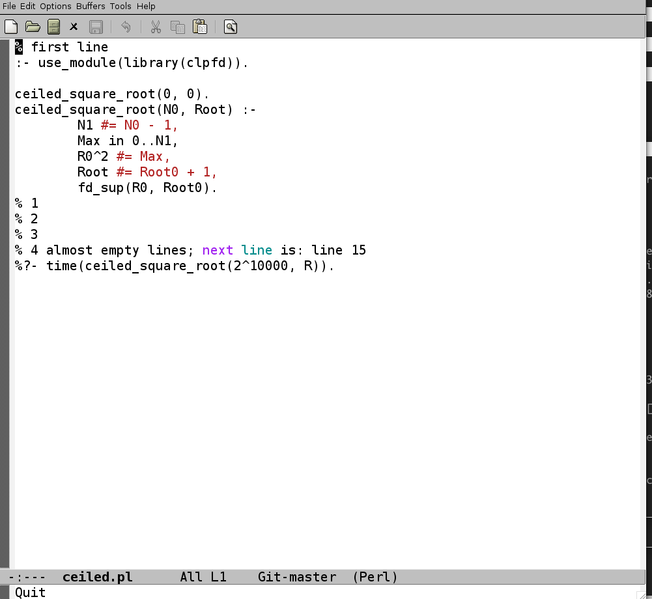Click the ceiled.pl buffer name in mode line
The height and width of the screenshot is (599, 652).
pos(97,577)
